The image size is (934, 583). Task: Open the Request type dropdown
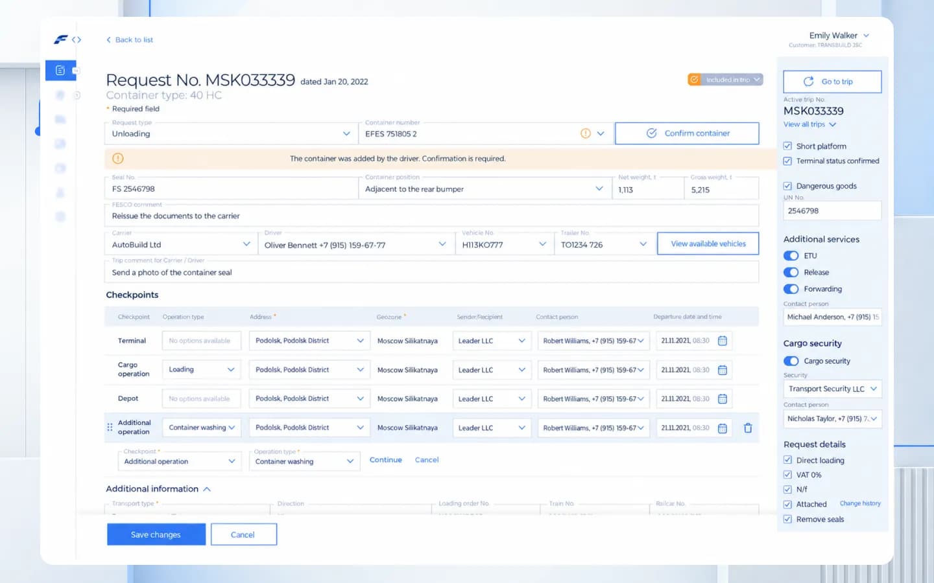point(231,133)
